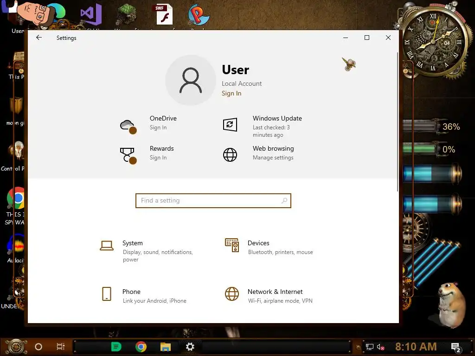Open Task View on the taskbar
475x356 pixels.
click(61, 347)
